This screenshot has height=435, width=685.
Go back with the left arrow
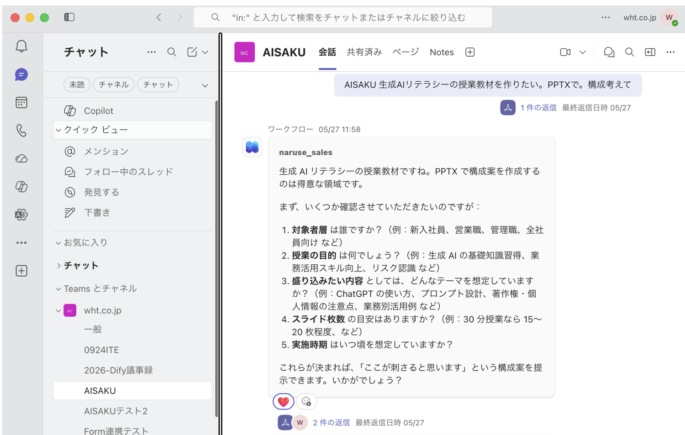click(159, 17)
